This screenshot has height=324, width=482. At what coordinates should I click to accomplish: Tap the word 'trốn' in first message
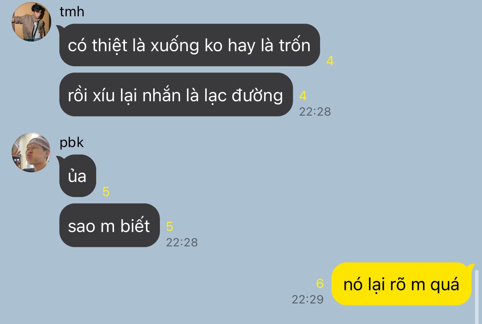coord(295,45)
